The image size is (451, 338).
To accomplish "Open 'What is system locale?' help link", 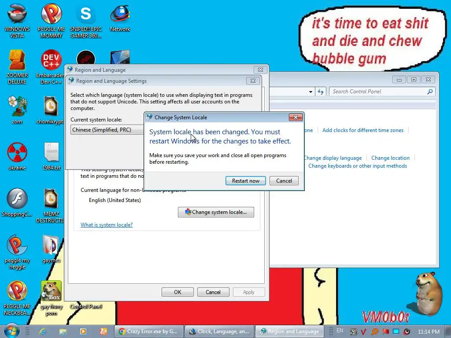I will (x=107, y=225).
